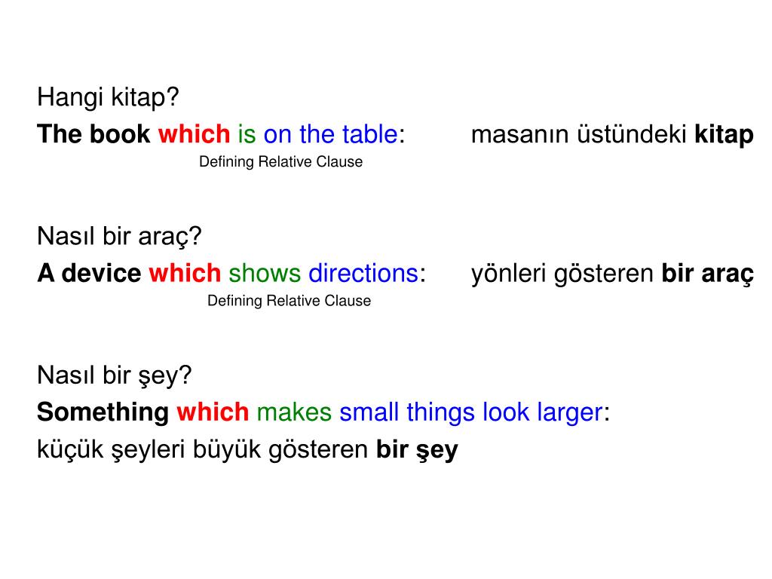Click the green word 'makes'
Viewport: 772px width, 579px height.
pyautogui.click(x=294, y=412)
